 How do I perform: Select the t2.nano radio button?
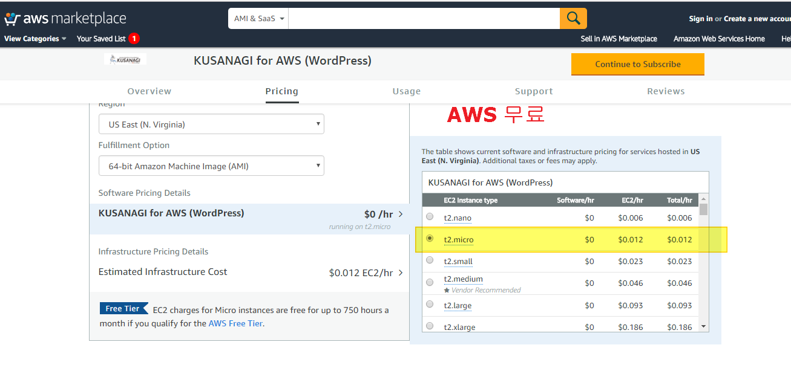pos(430,216)
